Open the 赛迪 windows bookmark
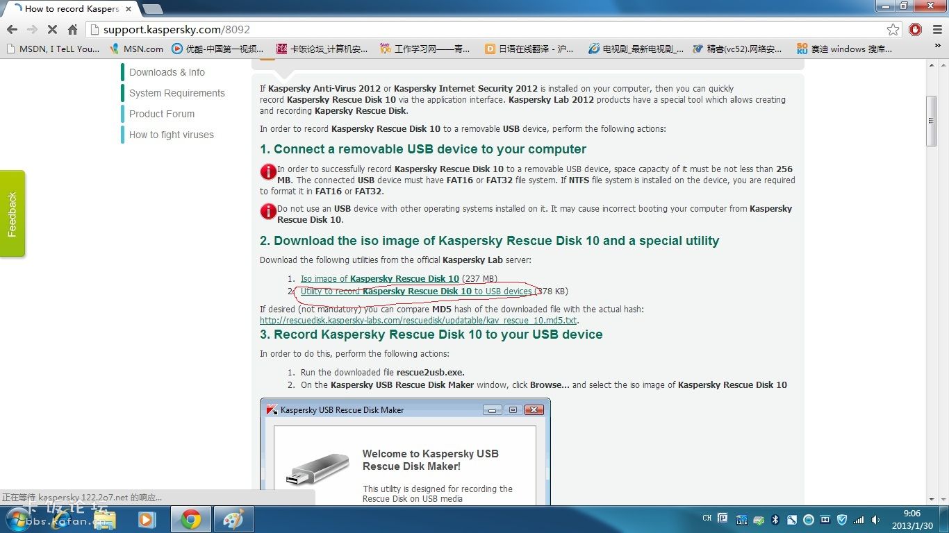949x533 pixels. tap(844, 49)
